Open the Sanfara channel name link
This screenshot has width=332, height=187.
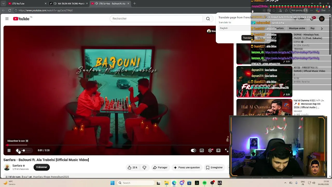point(17,166)
